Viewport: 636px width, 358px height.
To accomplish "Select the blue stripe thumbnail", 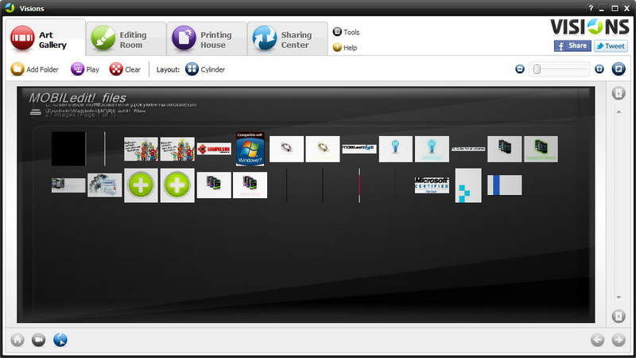I will click(x=505, y=185).
